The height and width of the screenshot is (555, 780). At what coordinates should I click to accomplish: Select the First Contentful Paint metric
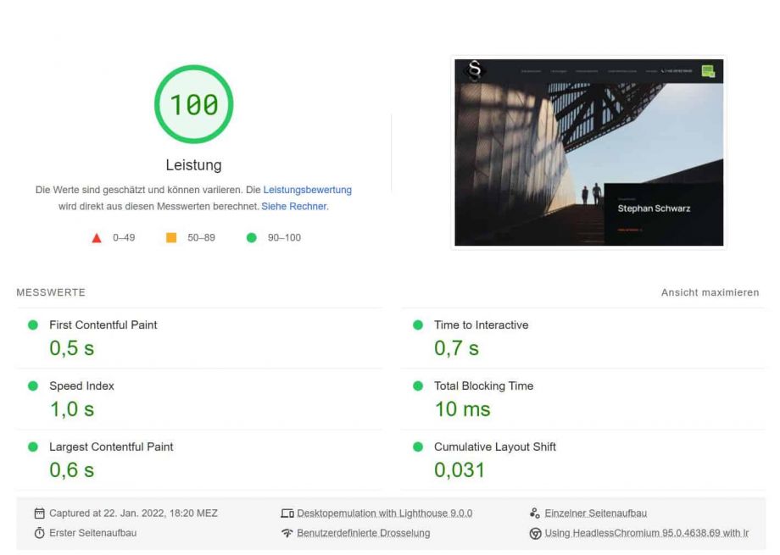pyautogui.click(x=103, y=325)
